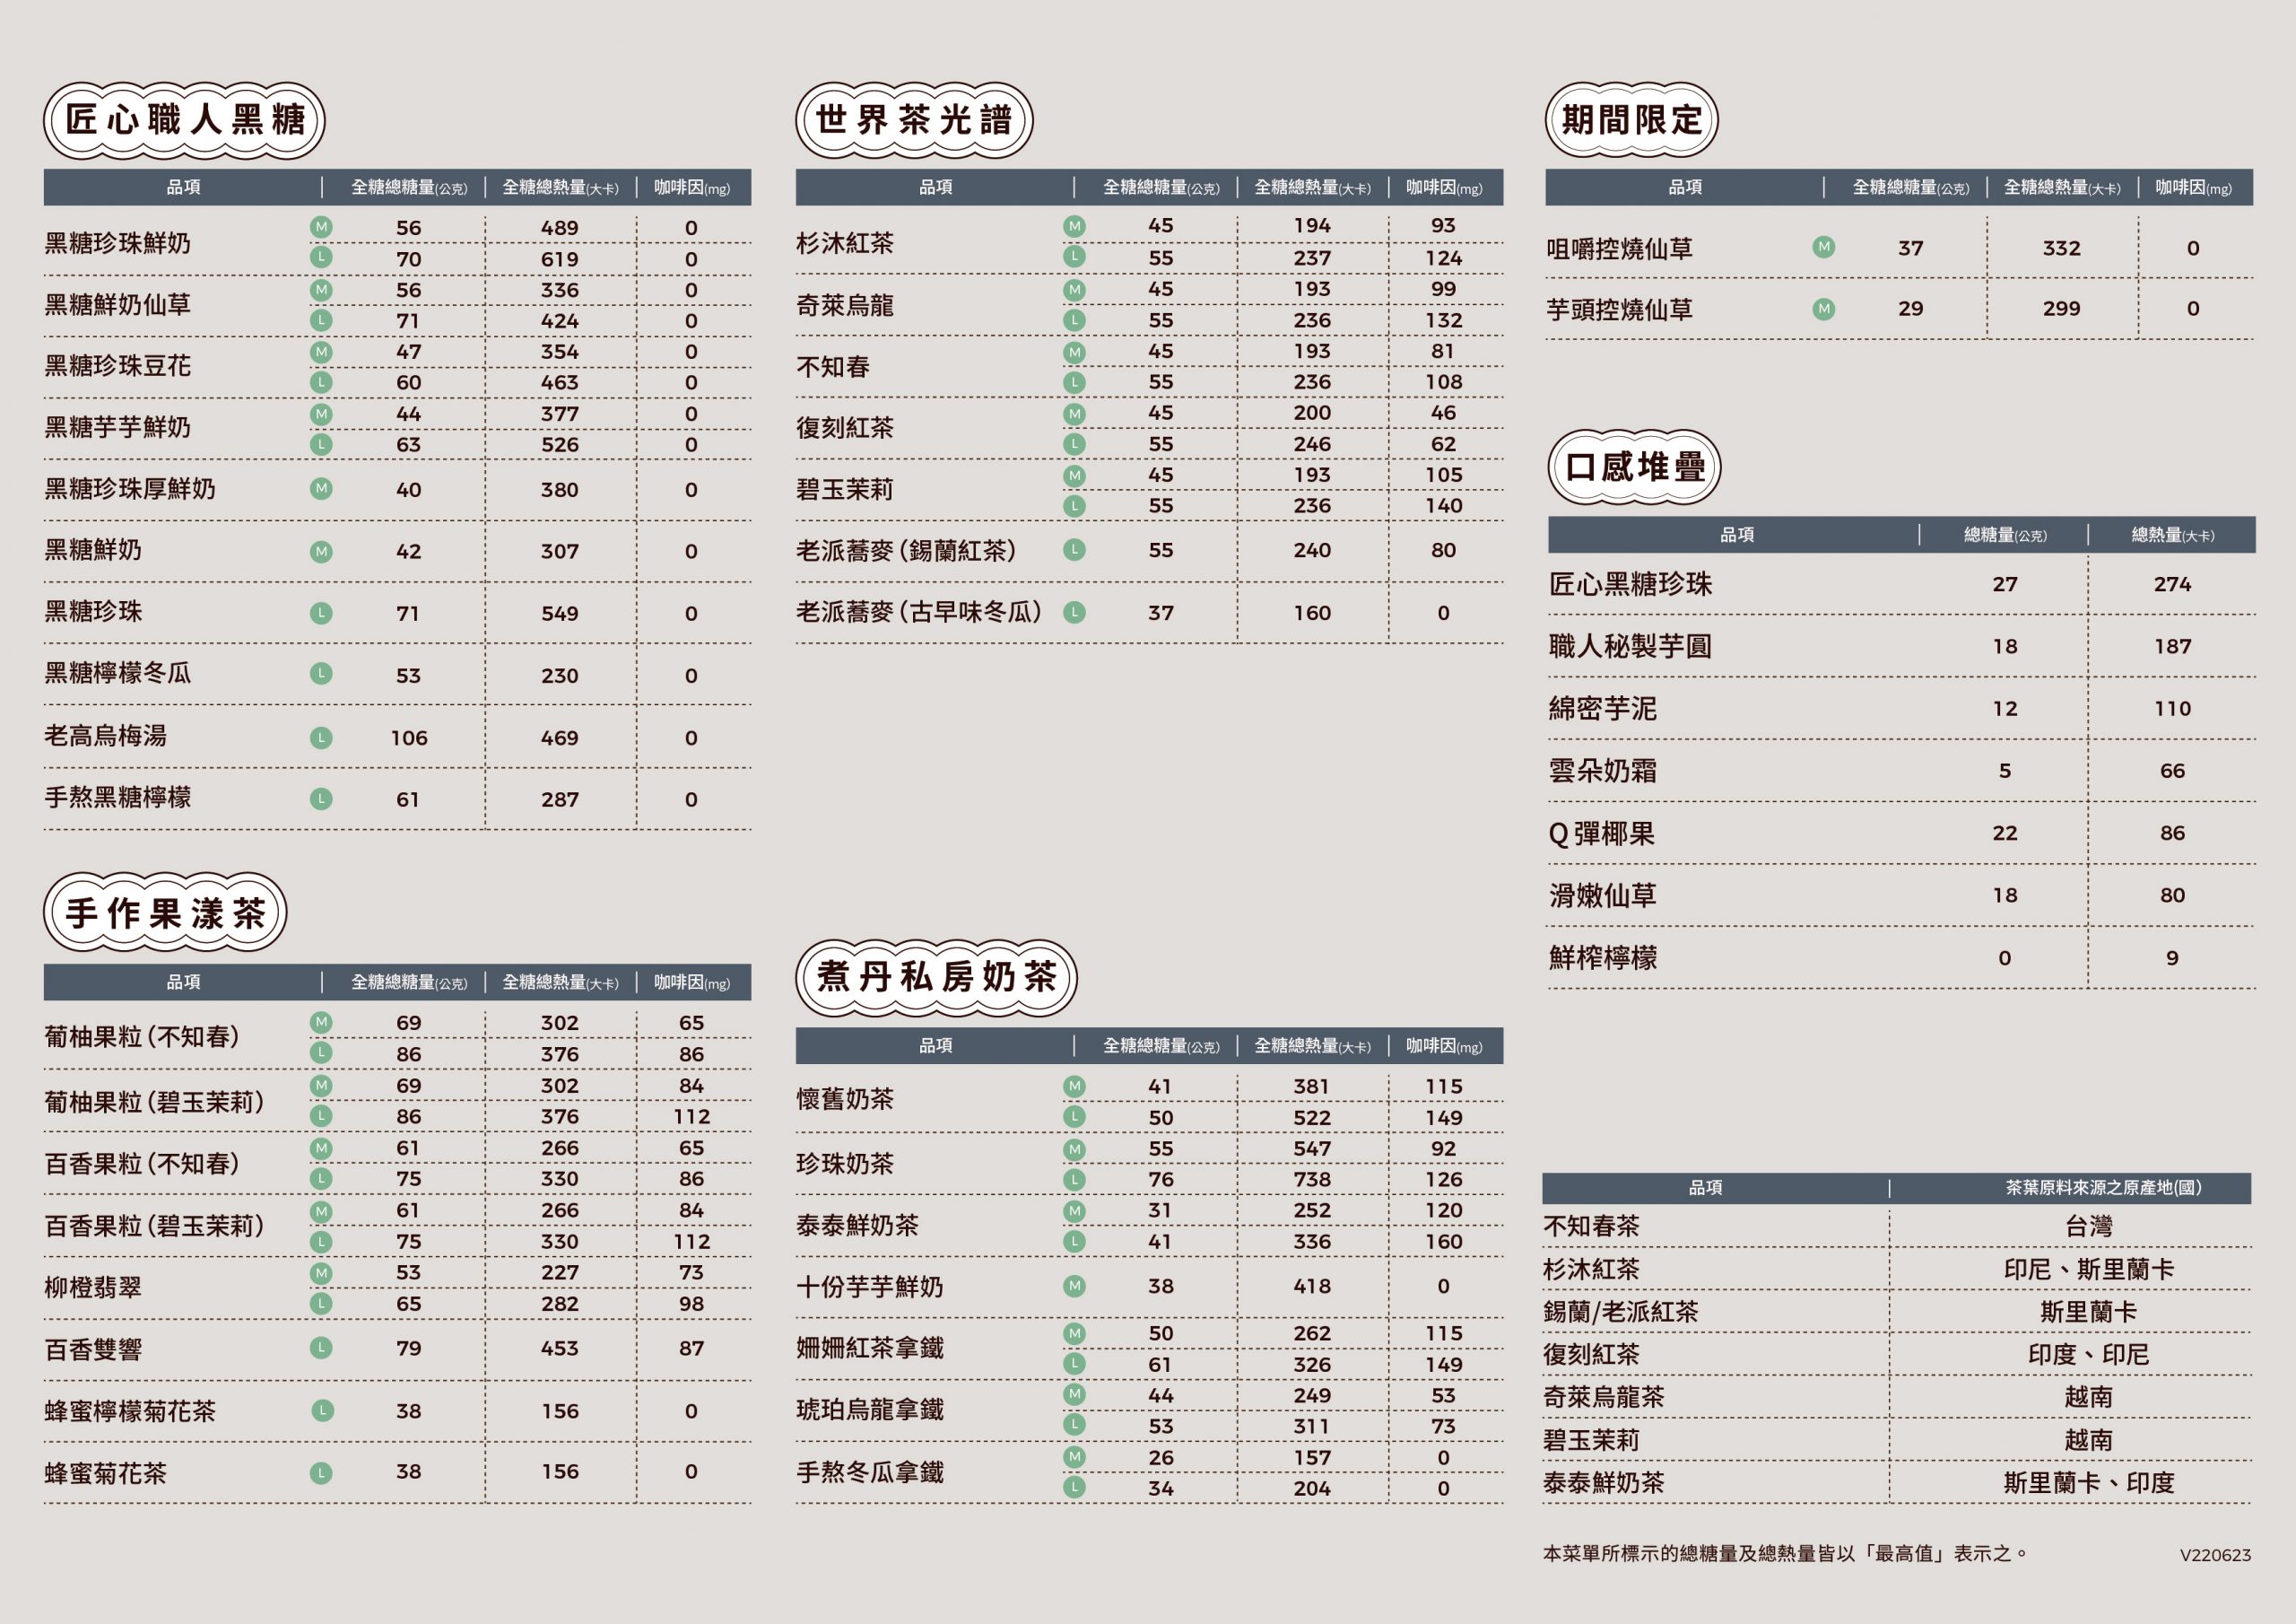2296x1624 pixels.
Task: Click the 雲朵奶霜 topping row
Action: (x=1901, y=771)
